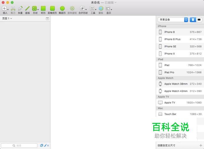Open the 页面 1 page selector

[x=7, y=19]
